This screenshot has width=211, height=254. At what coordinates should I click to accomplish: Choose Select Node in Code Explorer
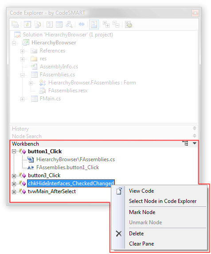159,201
